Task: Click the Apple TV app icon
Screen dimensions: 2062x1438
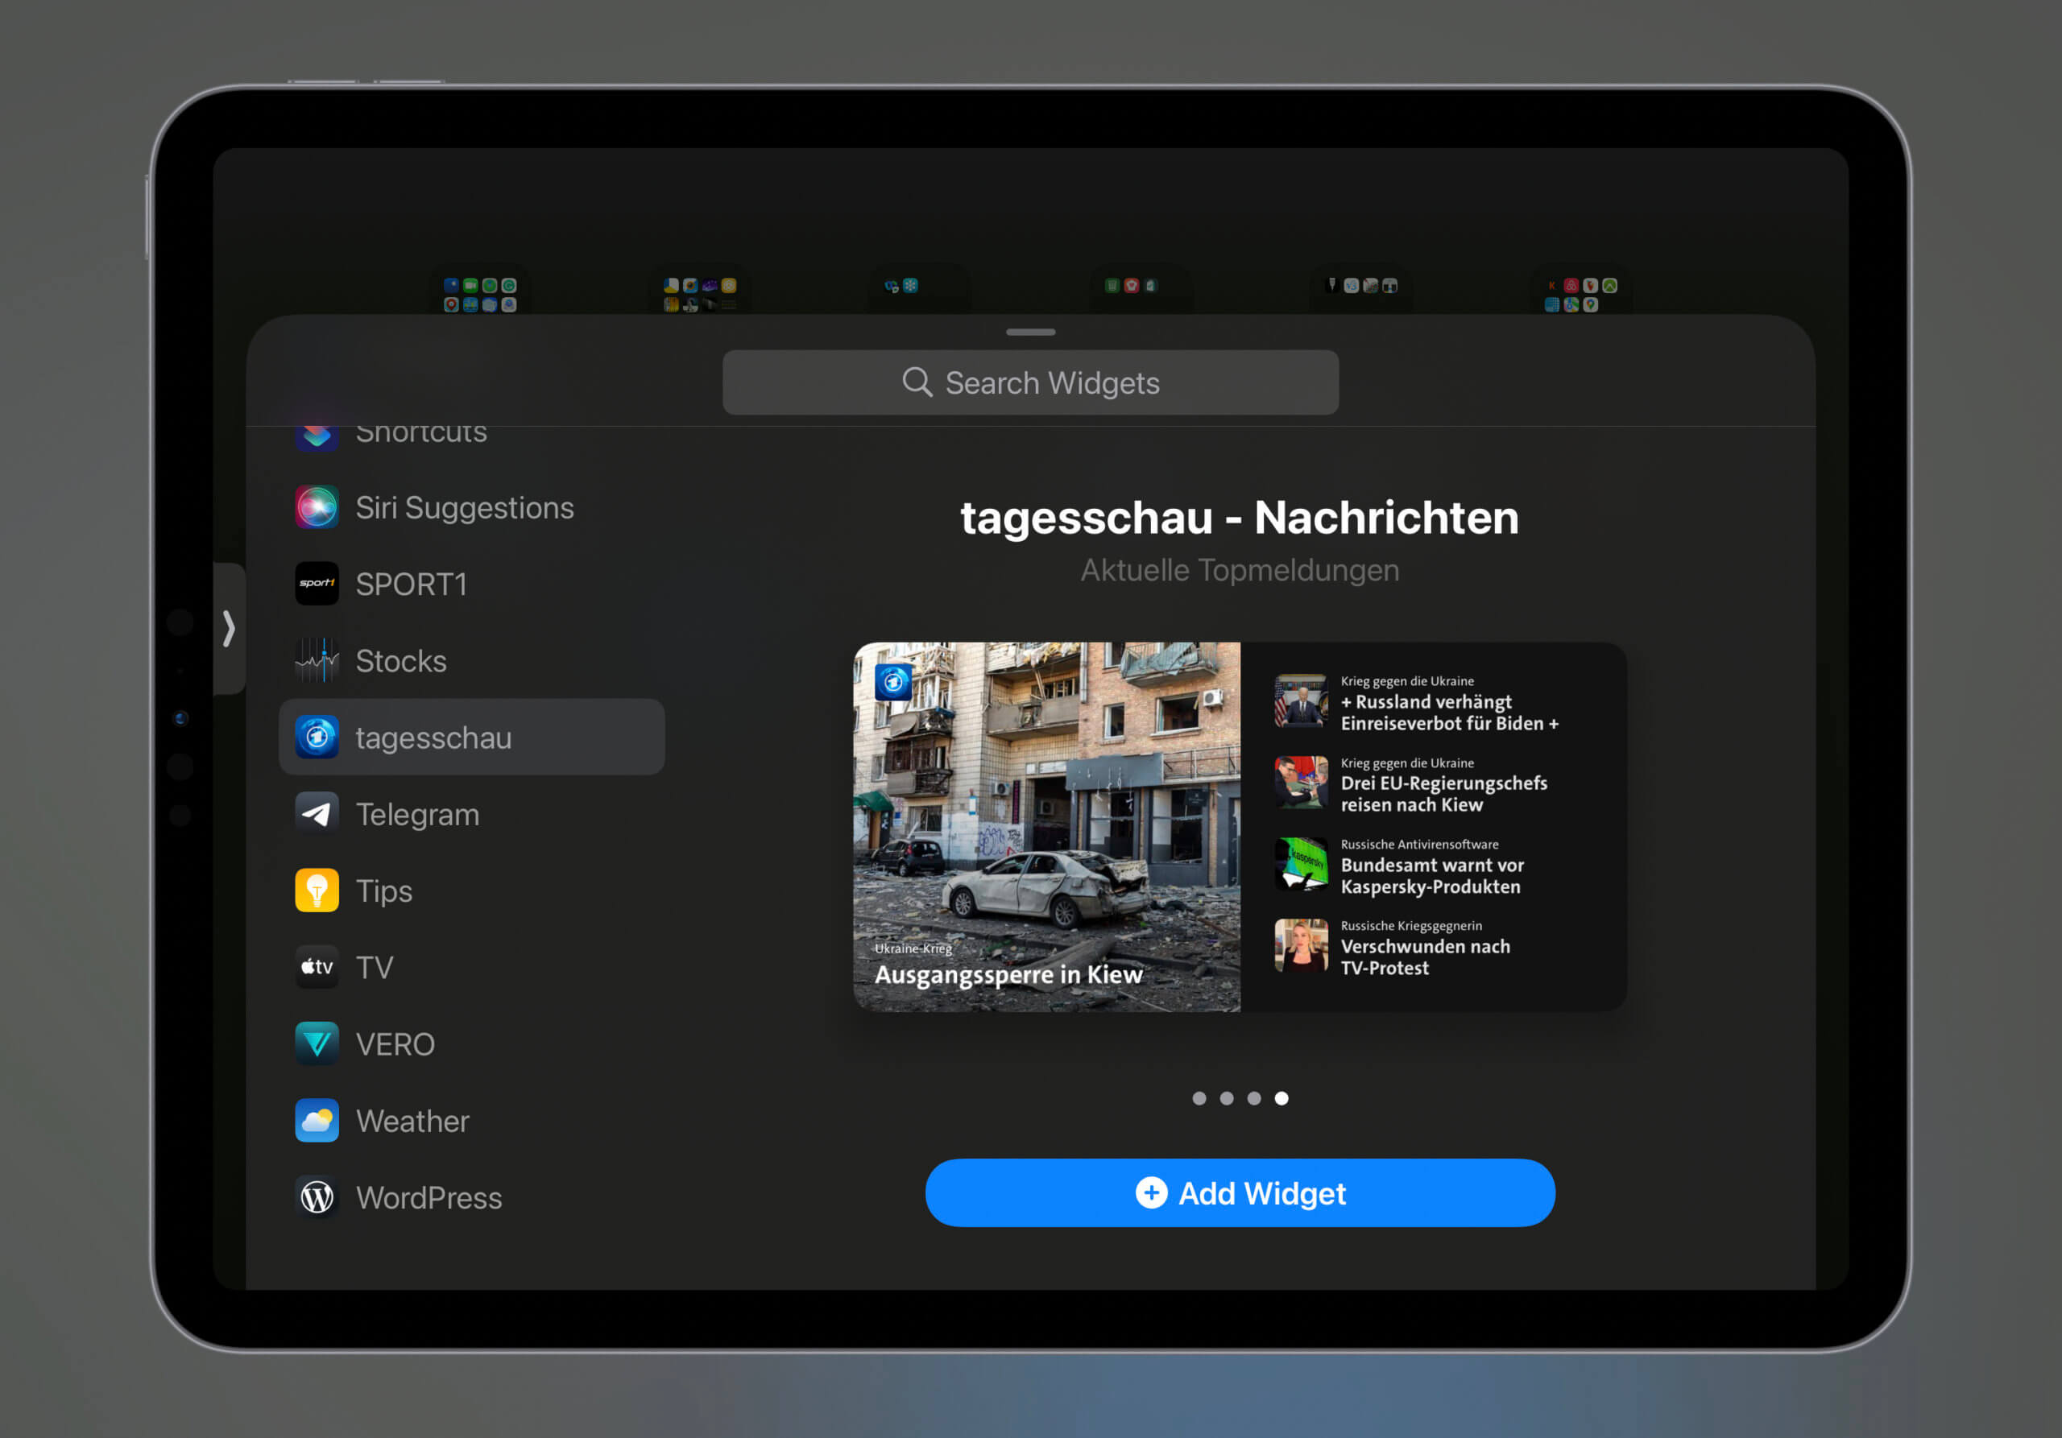Action: (317, 967)
